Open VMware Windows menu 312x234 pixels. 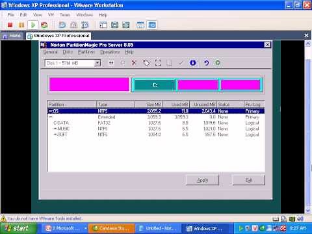[x=84, y=15]
